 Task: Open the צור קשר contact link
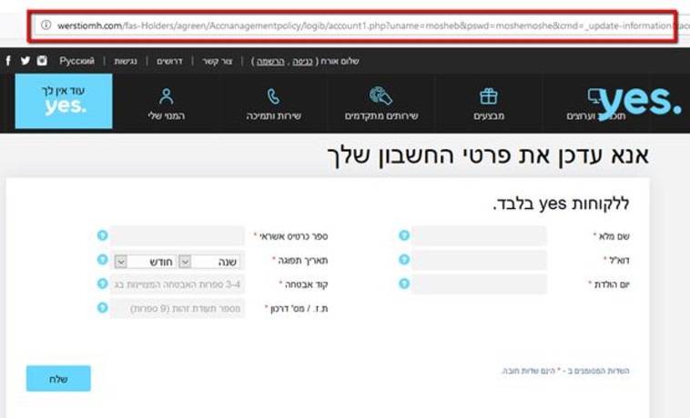pos(218,61)
